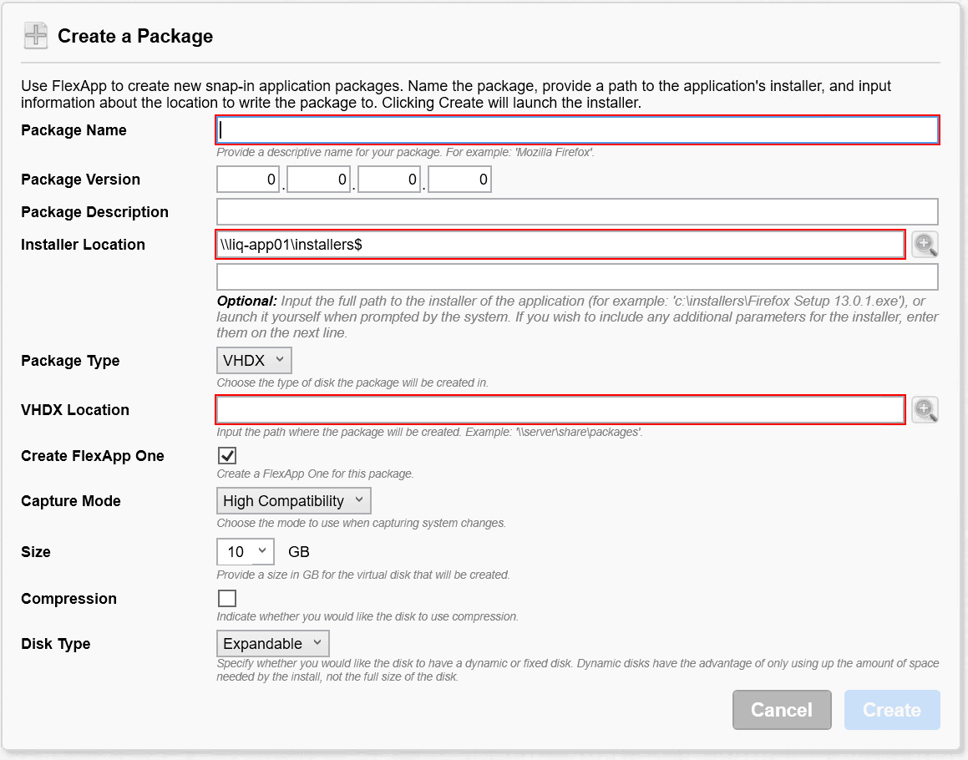Viewport: 968px width, 760px height.
Task: Select the fourth Package Version number box
Action: (x=459, y=180)
